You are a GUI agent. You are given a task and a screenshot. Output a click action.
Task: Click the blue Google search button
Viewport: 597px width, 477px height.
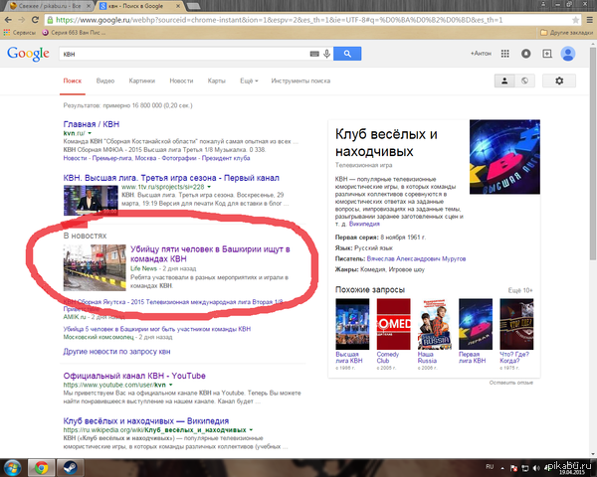[346, 54]
